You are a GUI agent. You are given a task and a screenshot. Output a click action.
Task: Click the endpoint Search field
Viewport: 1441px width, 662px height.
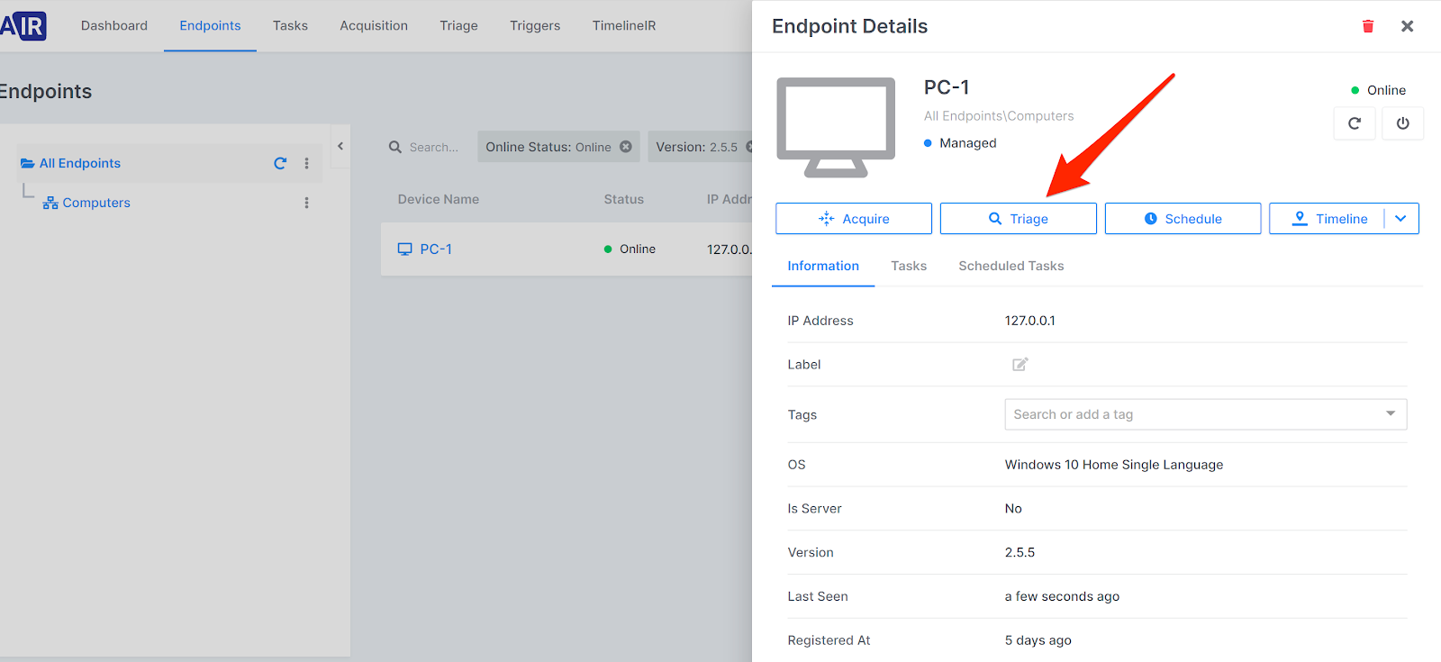click(433, 147)
